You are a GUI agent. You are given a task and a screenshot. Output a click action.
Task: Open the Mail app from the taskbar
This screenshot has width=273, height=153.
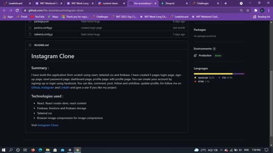(63, 150)
